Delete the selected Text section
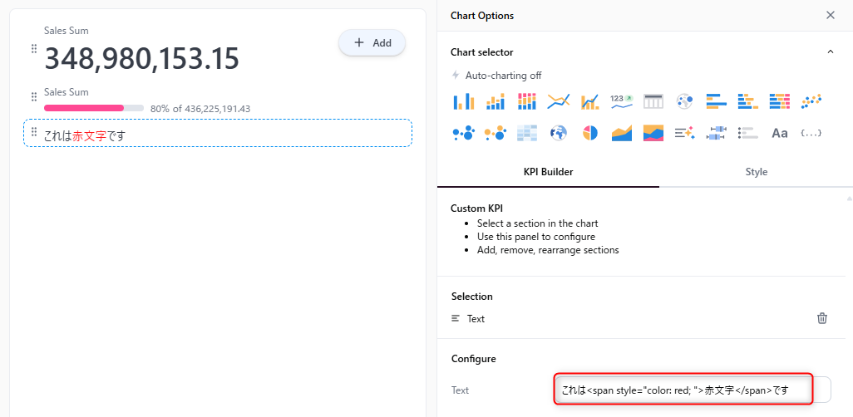The image size is (853, 417). point(822,318)
